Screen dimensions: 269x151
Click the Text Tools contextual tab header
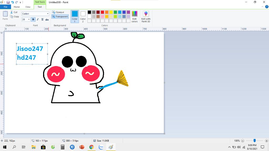40,2
